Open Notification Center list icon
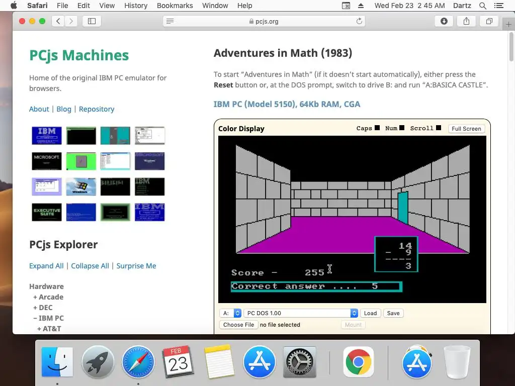This screenshot has height=386, width=515. point(499,6)
